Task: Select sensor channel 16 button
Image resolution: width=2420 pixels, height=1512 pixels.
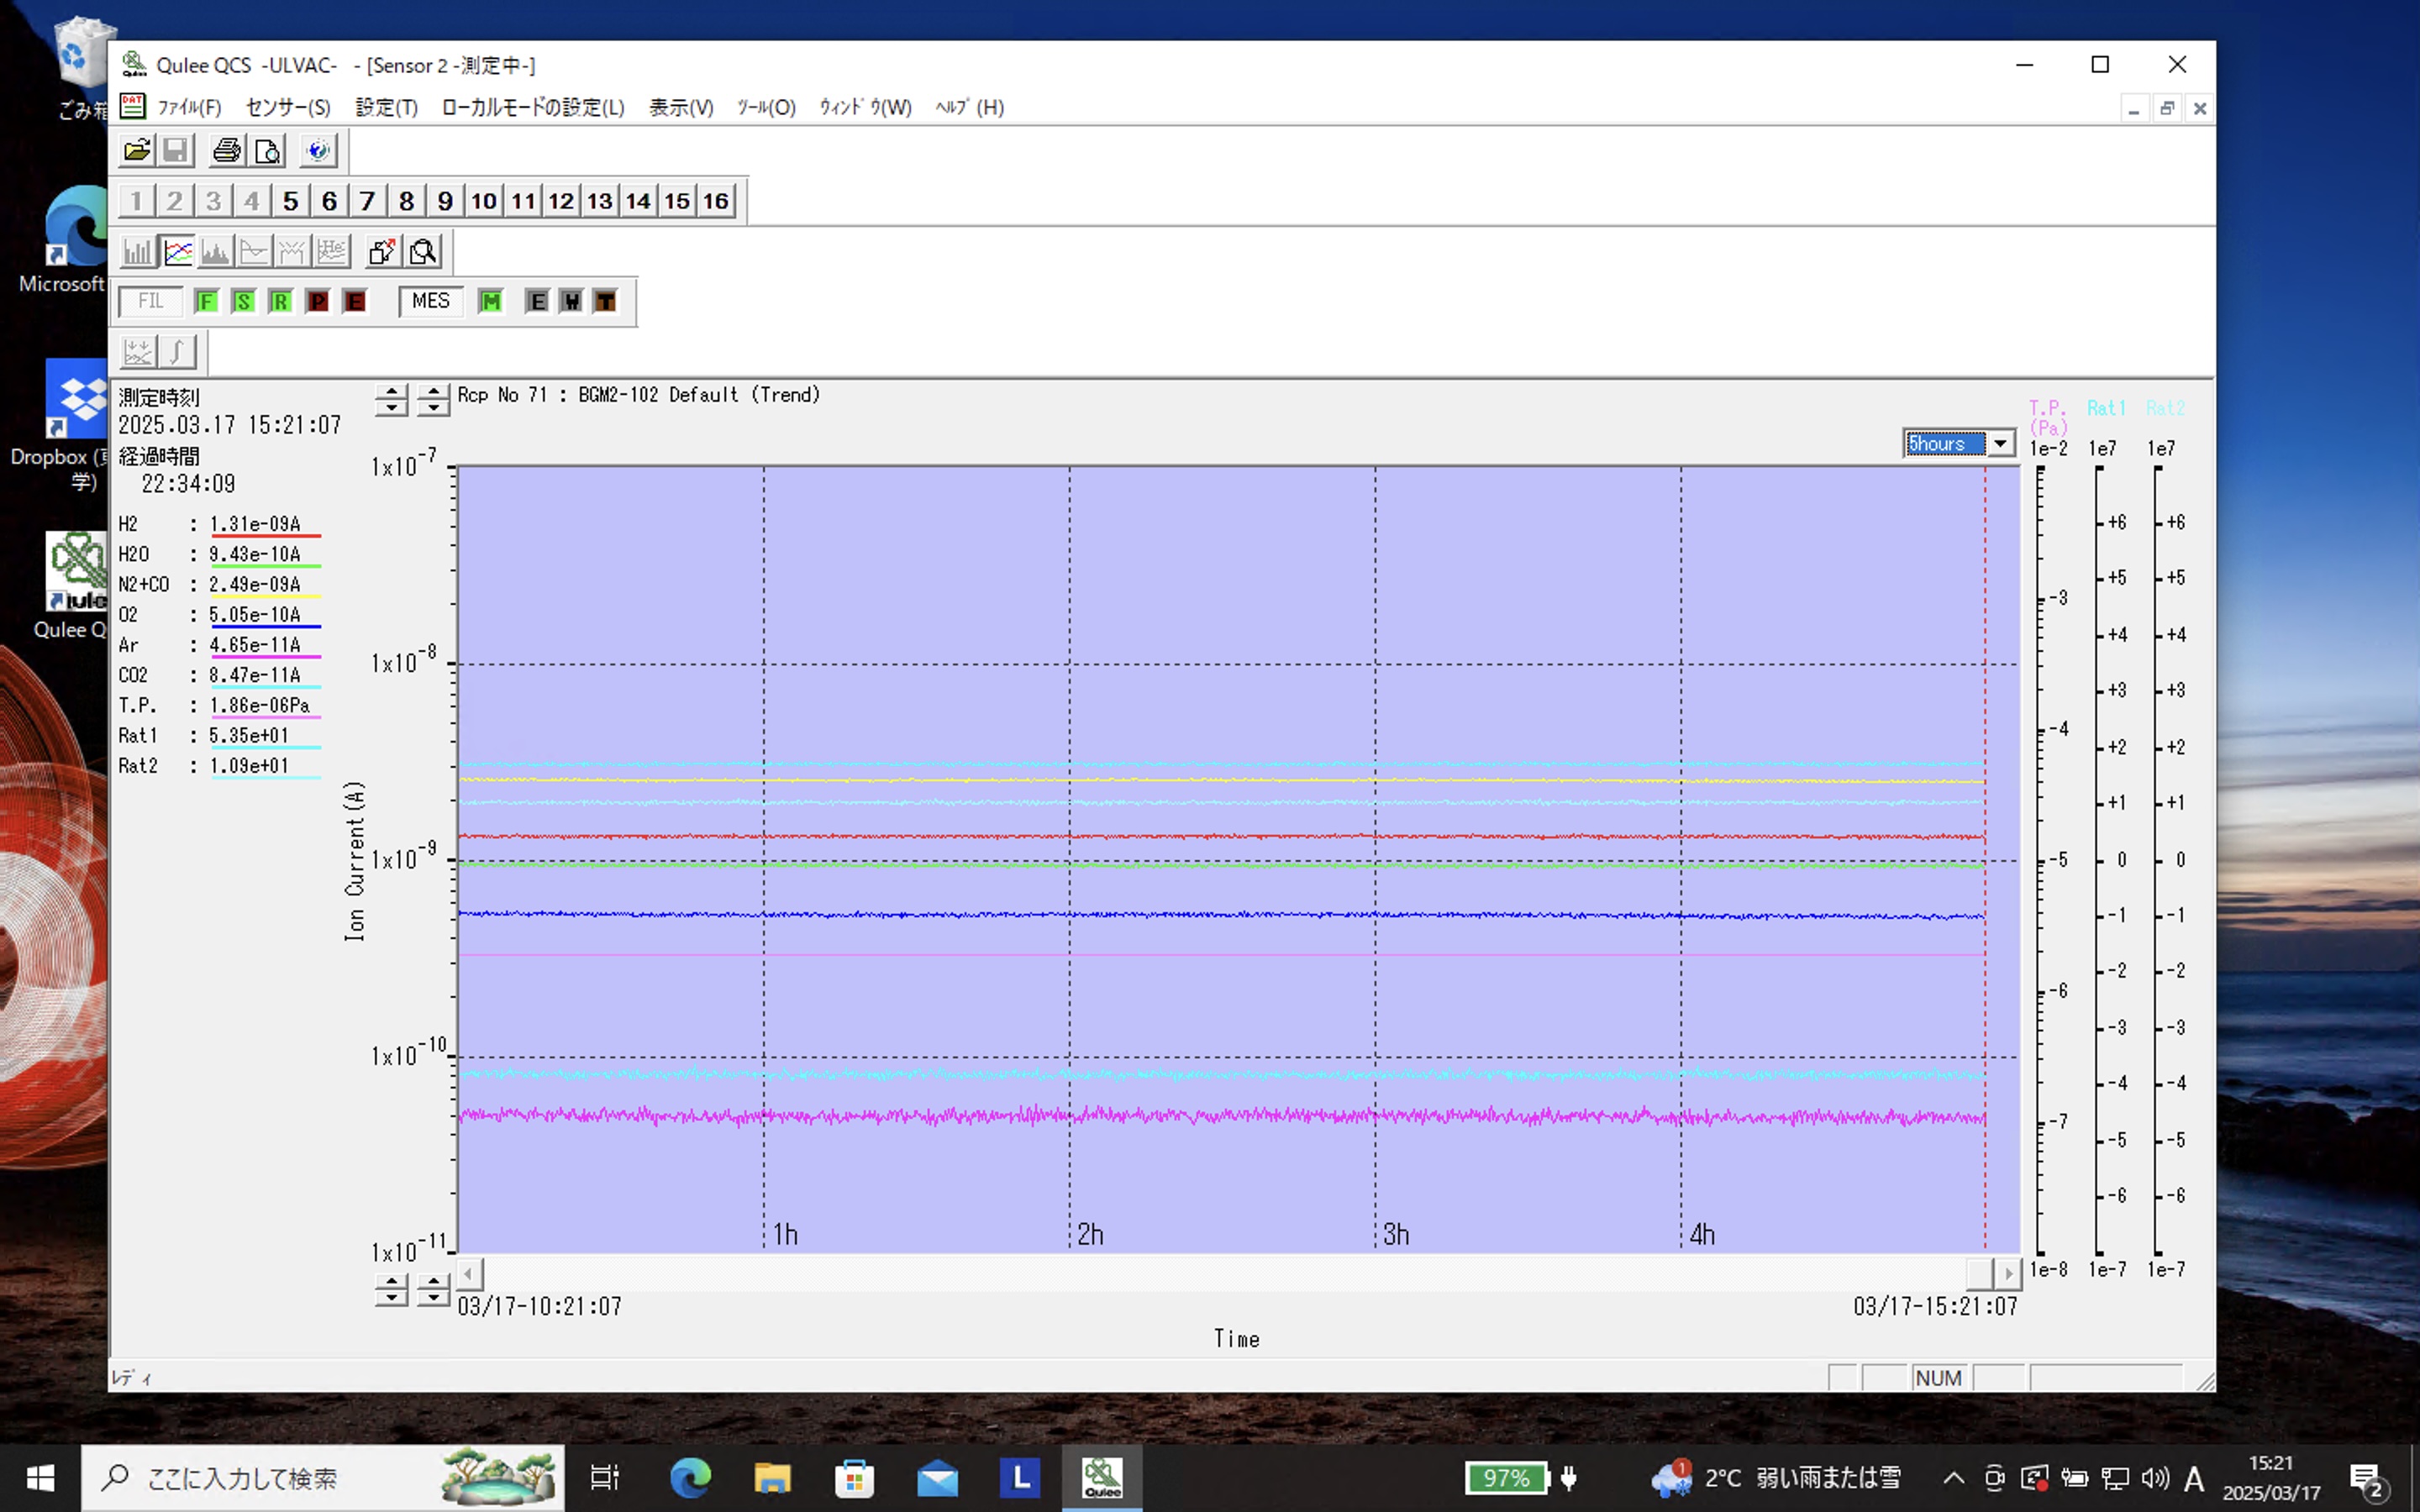Action: pyautogui.click(x=716, y=201)
